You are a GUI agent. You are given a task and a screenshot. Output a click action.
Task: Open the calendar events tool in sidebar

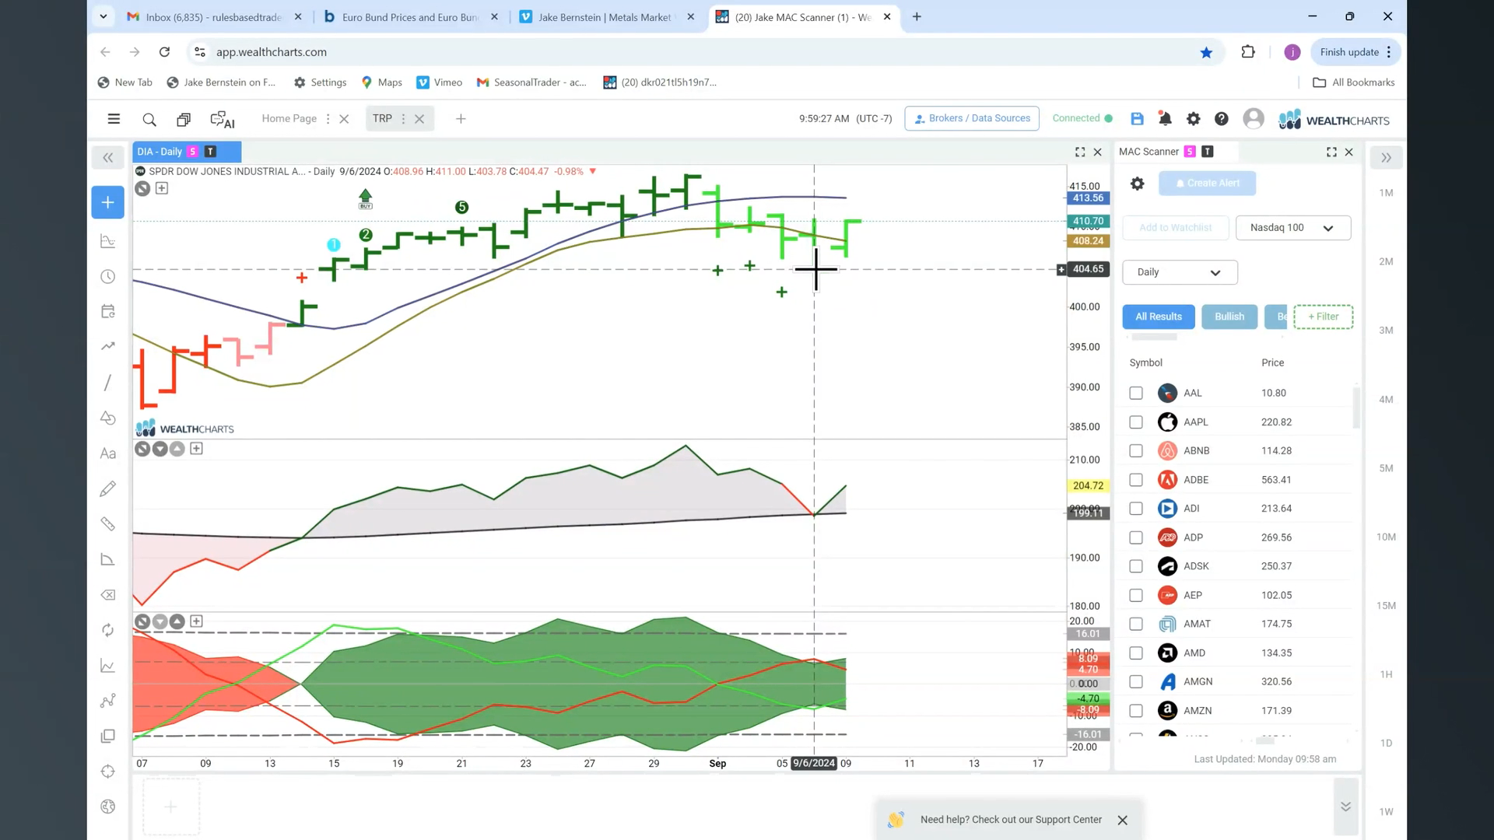tap(108, 312)
